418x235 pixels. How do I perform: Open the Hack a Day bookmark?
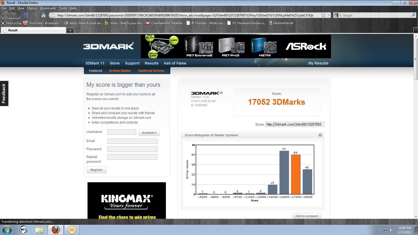11,23
